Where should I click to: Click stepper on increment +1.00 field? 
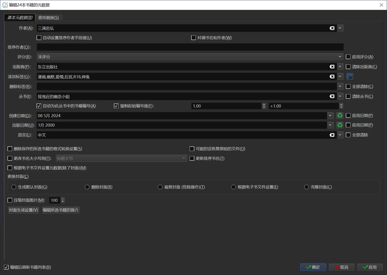coord(341,106)
